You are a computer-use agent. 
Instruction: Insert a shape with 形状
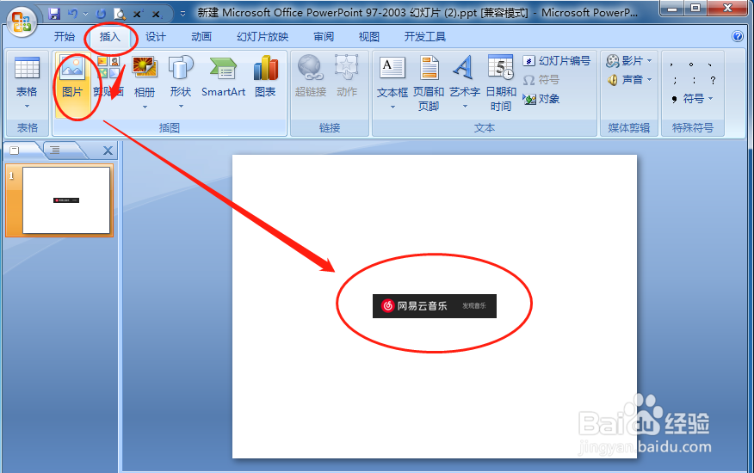[181, 77]
